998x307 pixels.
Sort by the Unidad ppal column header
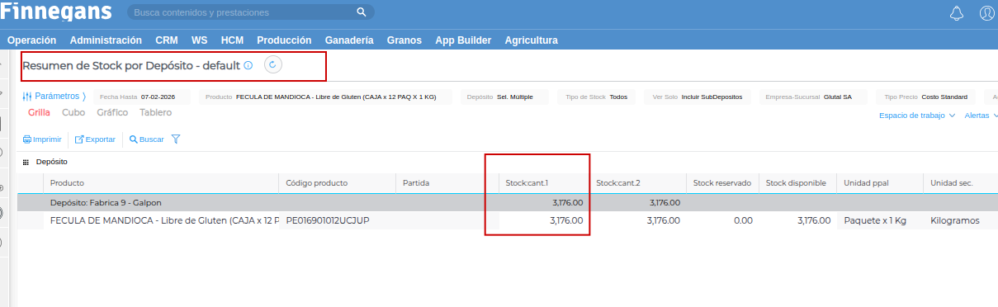pyautogui.click(x=880, y=182)
